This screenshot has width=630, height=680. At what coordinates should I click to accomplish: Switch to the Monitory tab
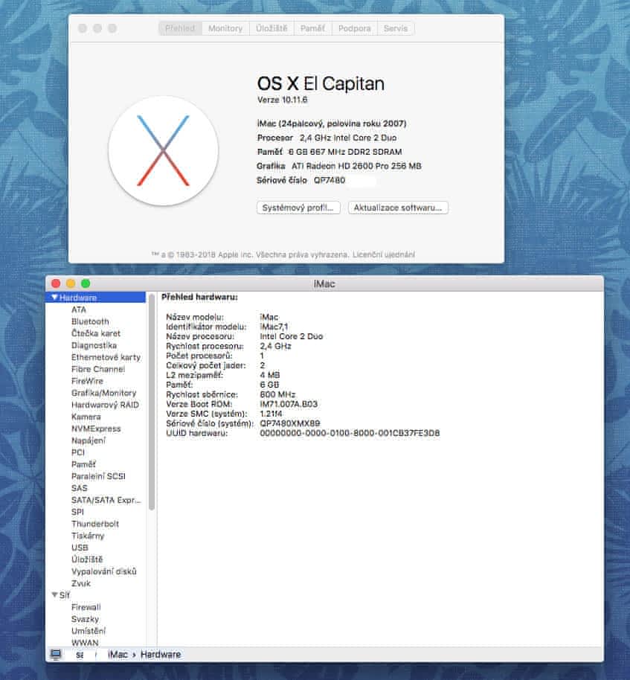[x=225, y=28]
